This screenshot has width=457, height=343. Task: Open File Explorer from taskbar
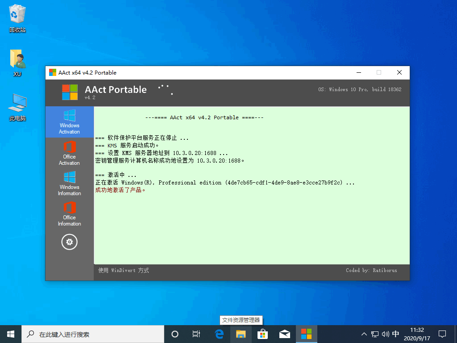tap(241, 334)
